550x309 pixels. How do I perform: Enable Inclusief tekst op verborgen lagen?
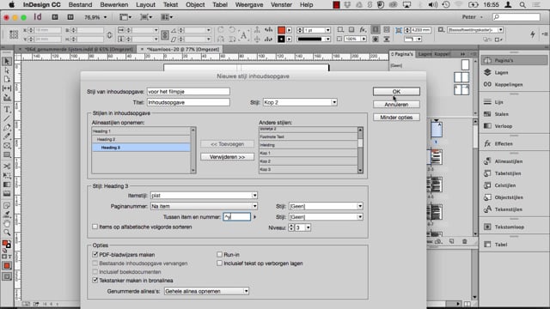coord(220,264)
